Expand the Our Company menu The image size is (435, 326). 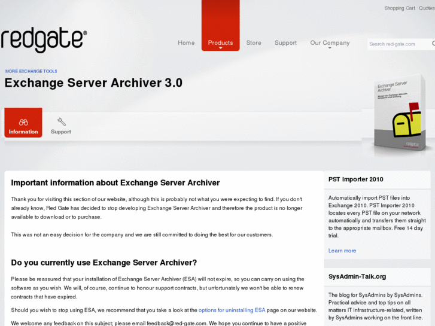[330, 43]
